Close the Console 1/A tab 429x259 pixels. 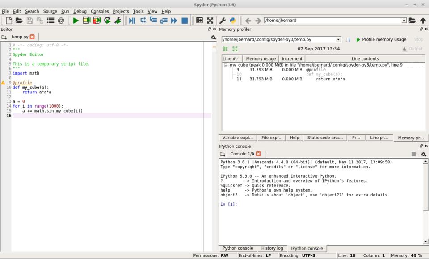pyautogui.click(x=258, y=154)
